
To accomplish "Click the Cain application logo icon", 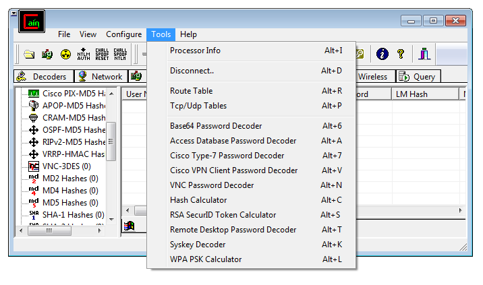I will click(x=31, y=22).
